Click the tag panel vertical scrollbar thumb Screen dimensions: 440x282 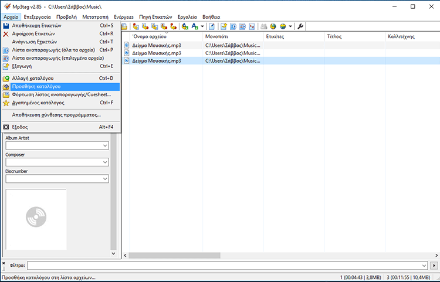[113, 192]
